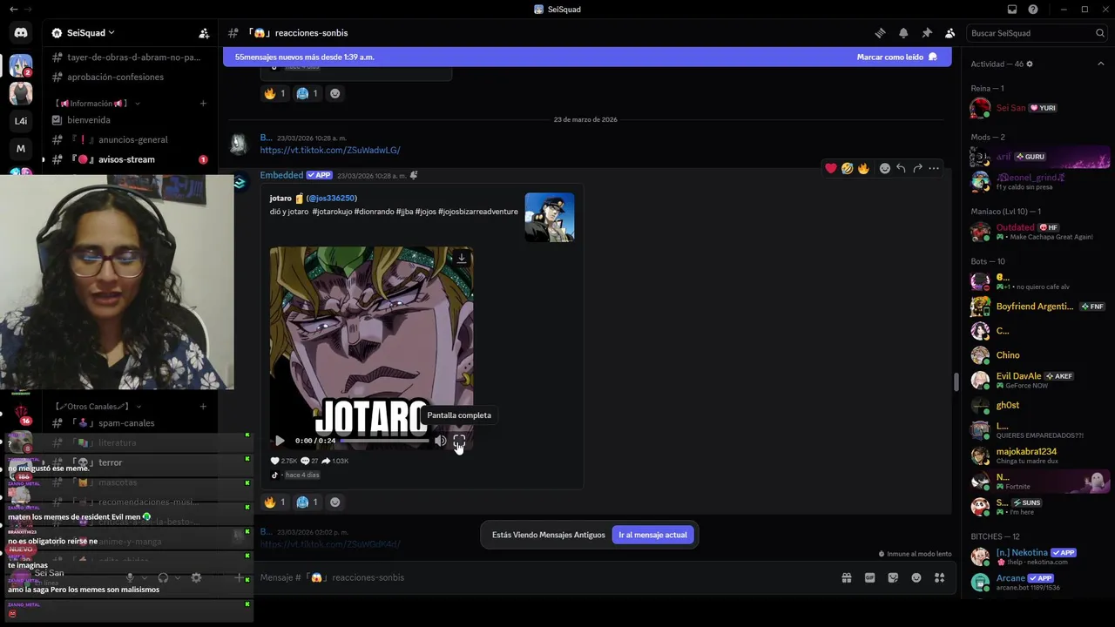The width and height of the screenshot is (1115, 627).
Task: Toggle the member list visibility
Action: pos(949,33)
